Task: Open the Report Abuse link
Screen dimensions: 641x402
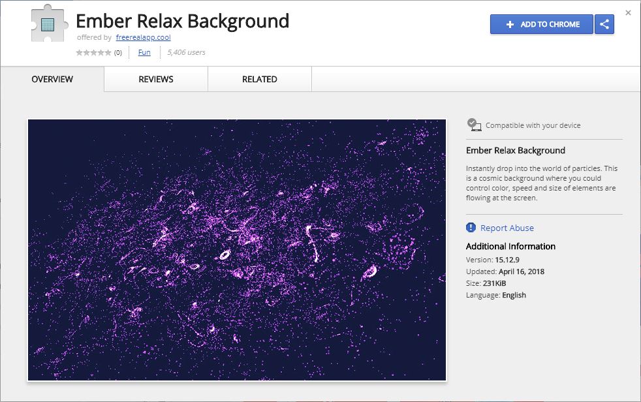Action: click(507, 228)
